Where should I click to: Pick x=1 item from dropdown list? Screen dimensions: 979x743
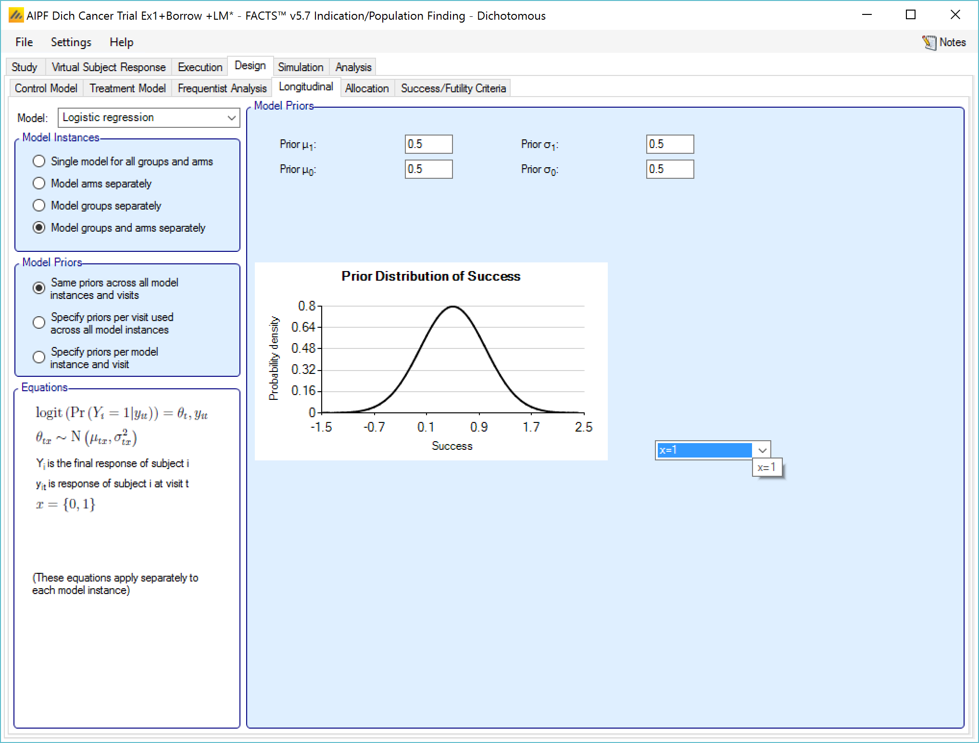(766, 468)
